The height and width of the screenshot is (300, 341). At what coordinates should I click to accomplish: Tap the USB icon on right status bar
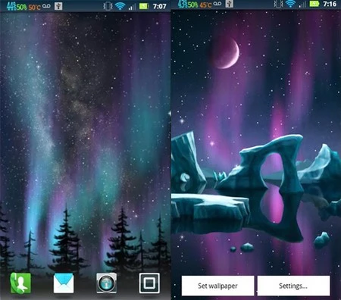pos(229,4)
